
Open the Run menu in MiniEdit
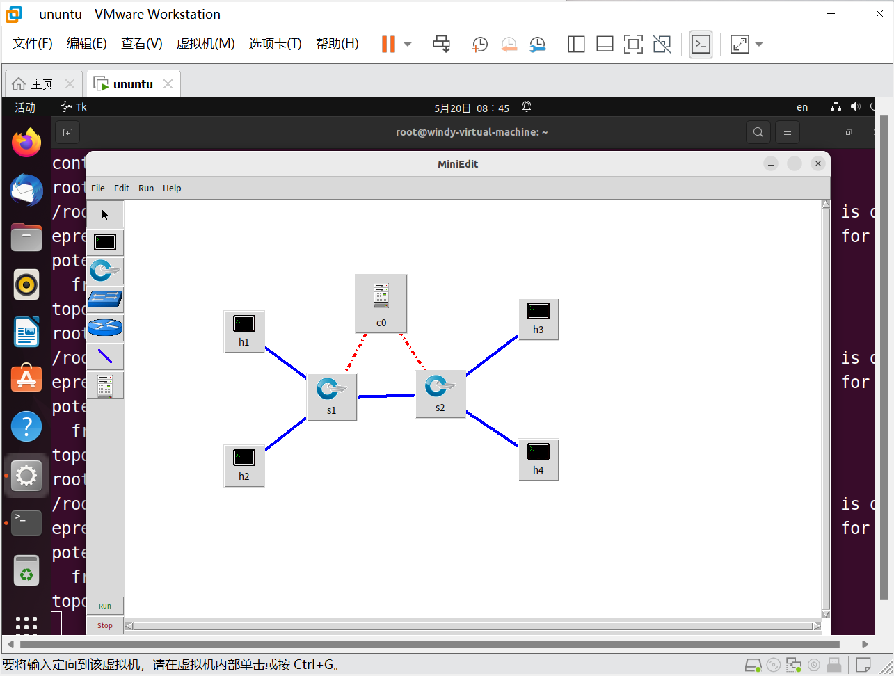(x=145, y=188)
